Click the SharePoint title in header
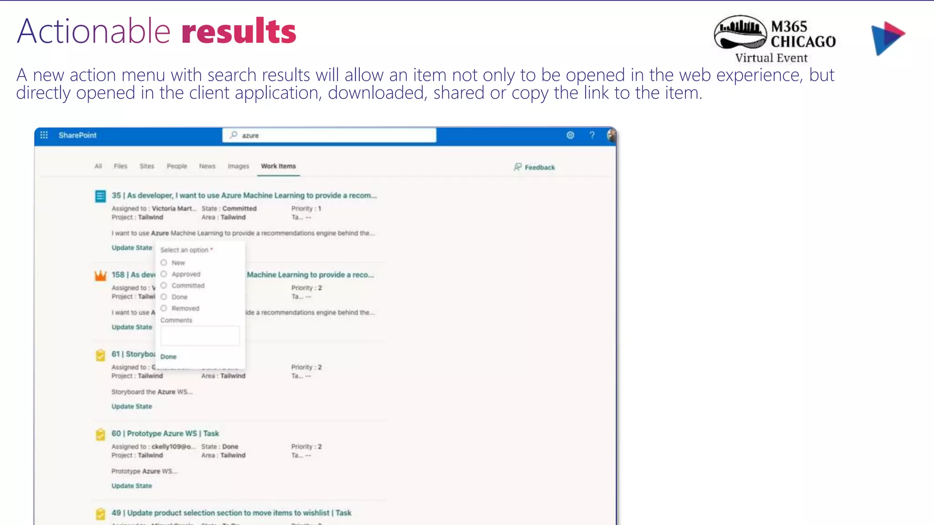 [78, 135]
